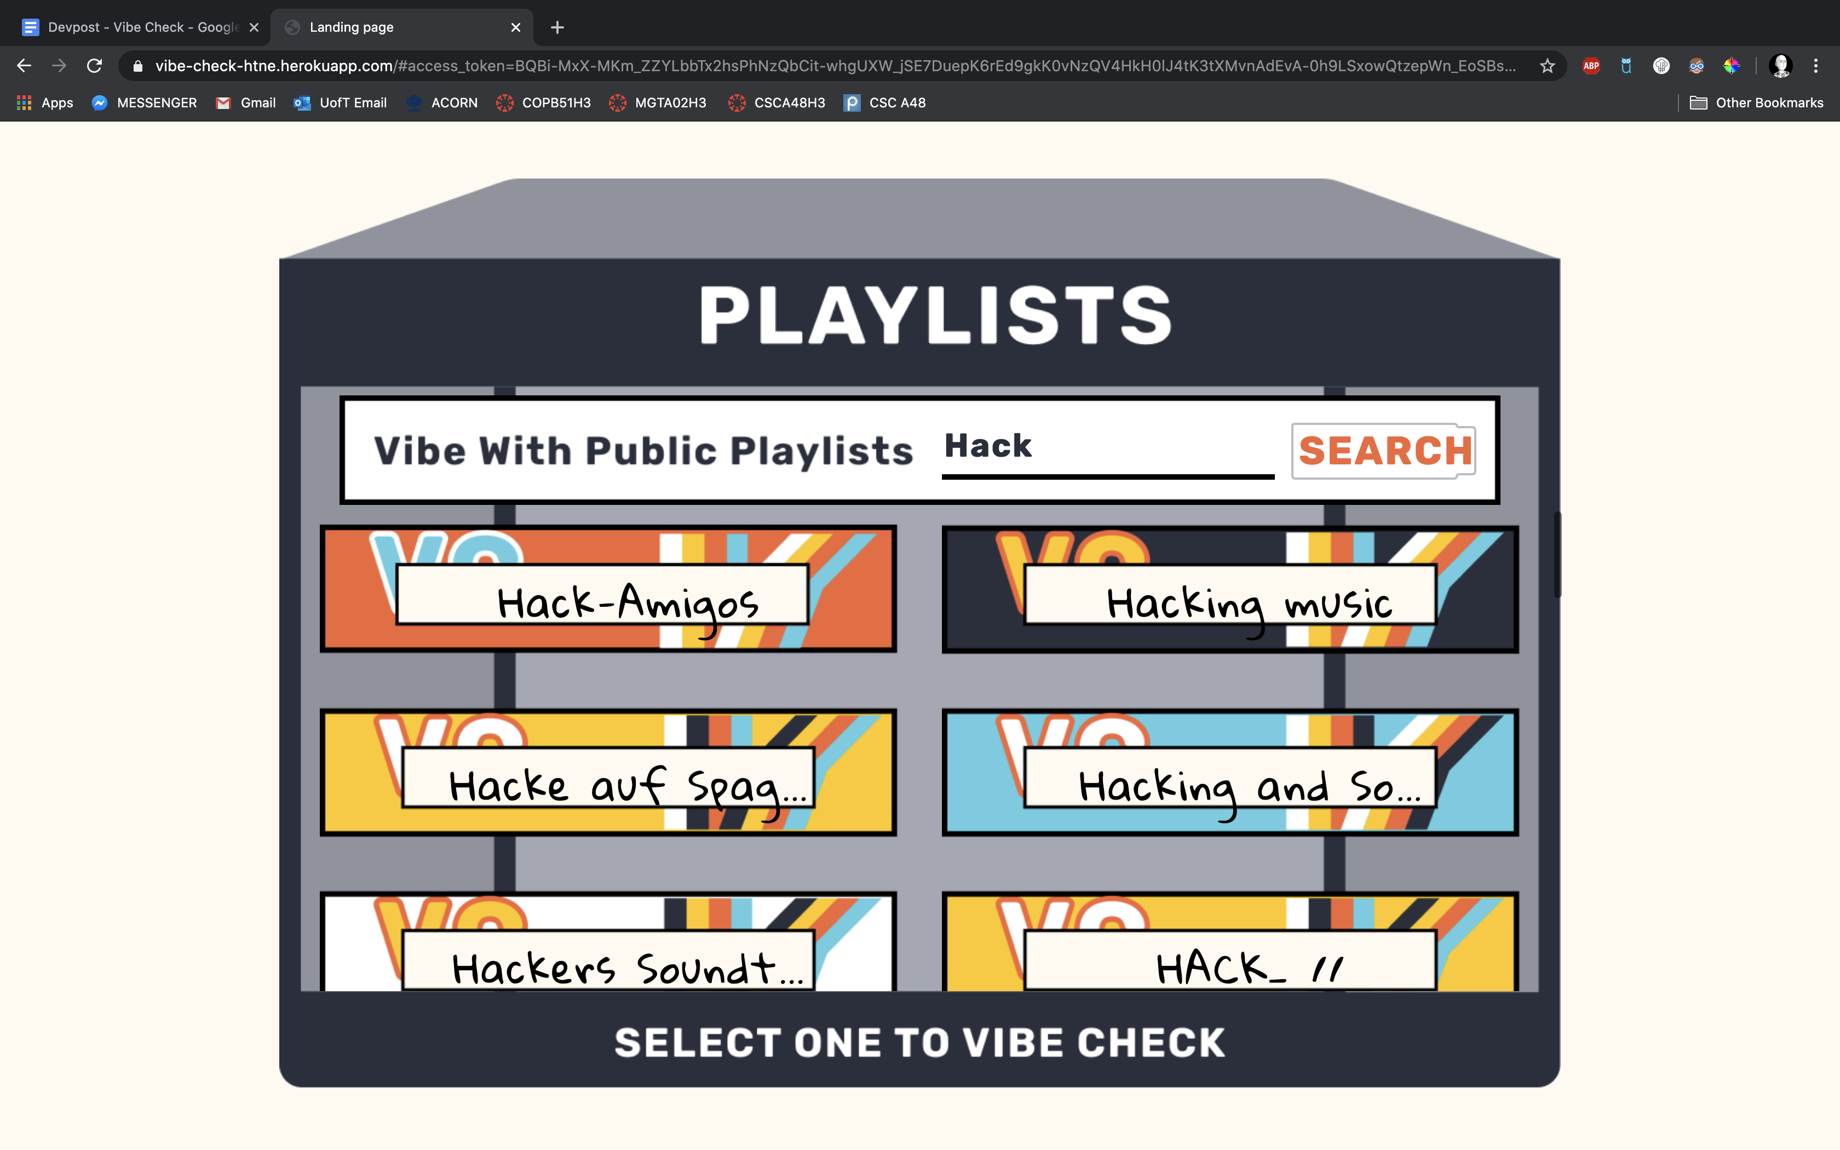Open Chrome three-dot menu
The height and width of the screenshot is (1150, 1840).
click(1816, 66)
